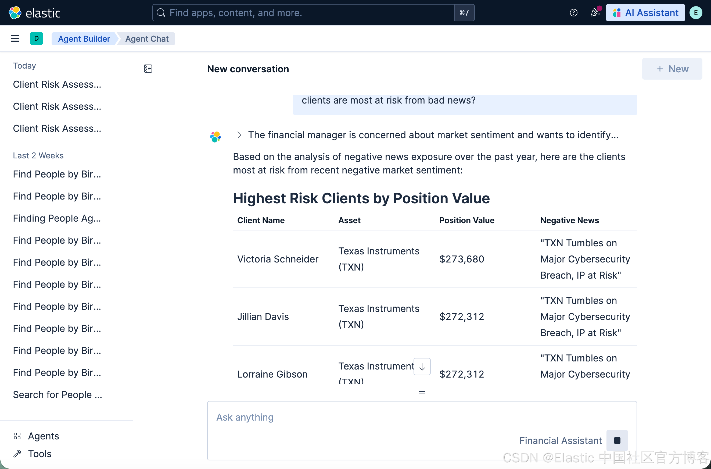The height and width of the screenshot is (469, 711).
Task: Open the AI Assistant
Action: (x=645, y=13)
